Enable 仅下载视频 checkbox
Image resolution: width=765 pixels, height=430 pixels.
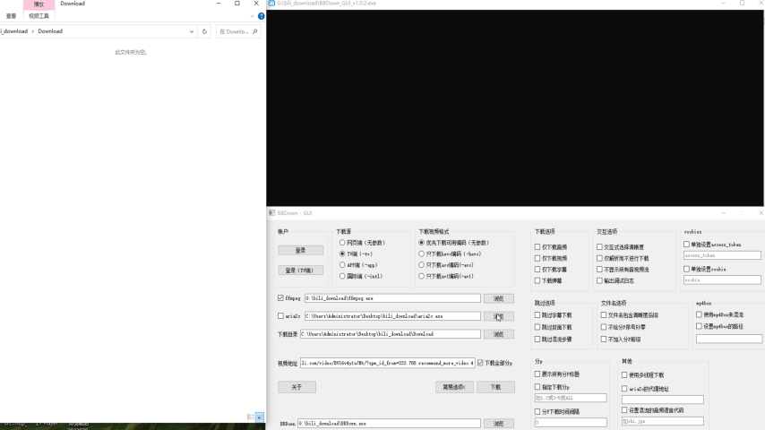pos(537,258)
